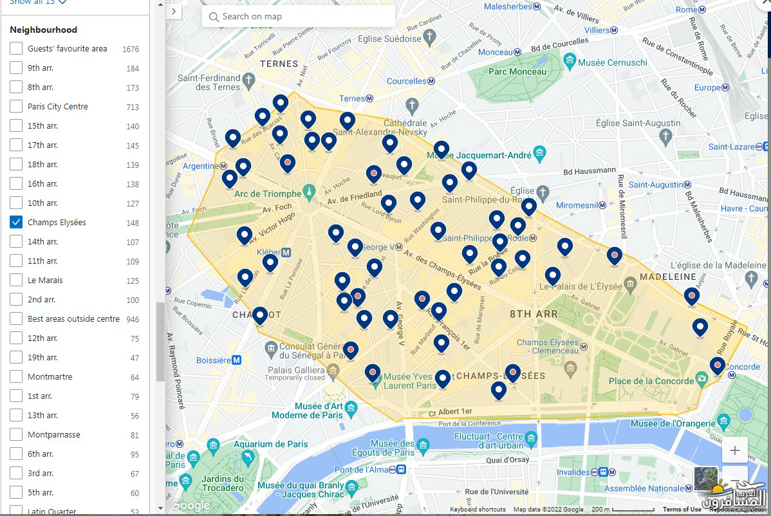The width and height of the screenshot is (771, 516).
Task: Open the Terms of Use link
Action: pos(682,509)
